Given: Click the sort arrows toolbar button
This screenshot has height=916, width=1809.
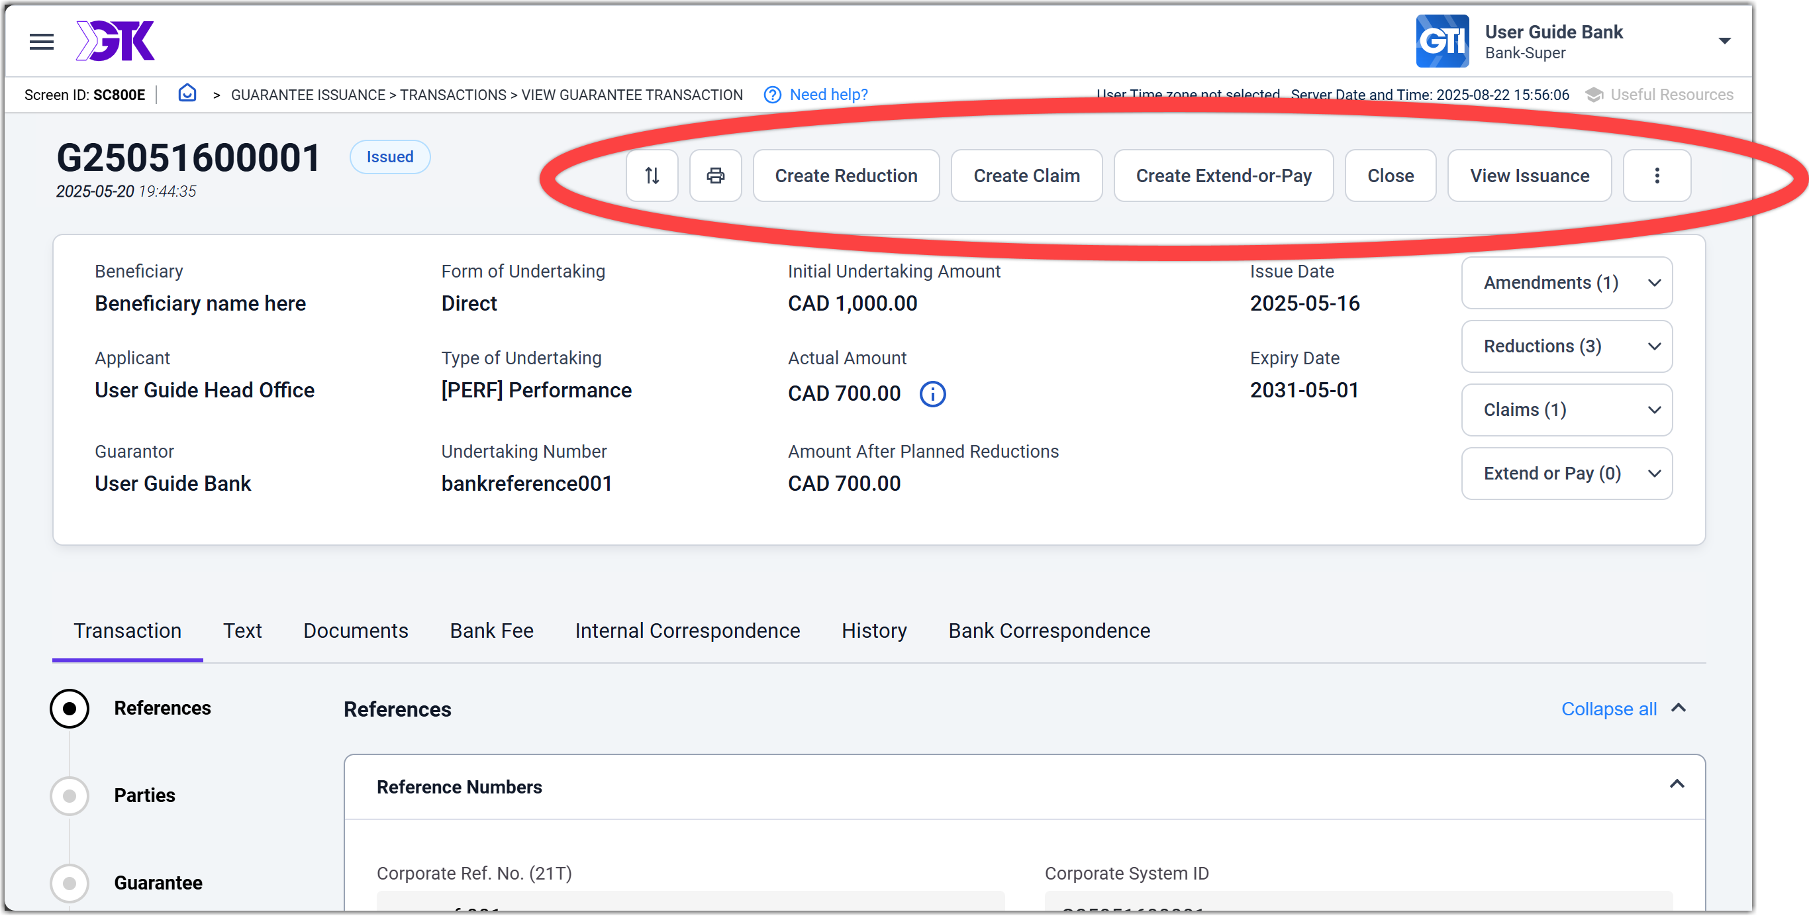Looking at the screenshot, I should (652, 176).
